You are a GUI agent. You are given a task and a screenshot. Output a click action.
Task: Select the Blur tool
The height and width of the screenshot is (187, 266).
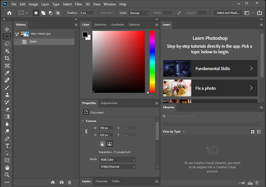point(7,124)
